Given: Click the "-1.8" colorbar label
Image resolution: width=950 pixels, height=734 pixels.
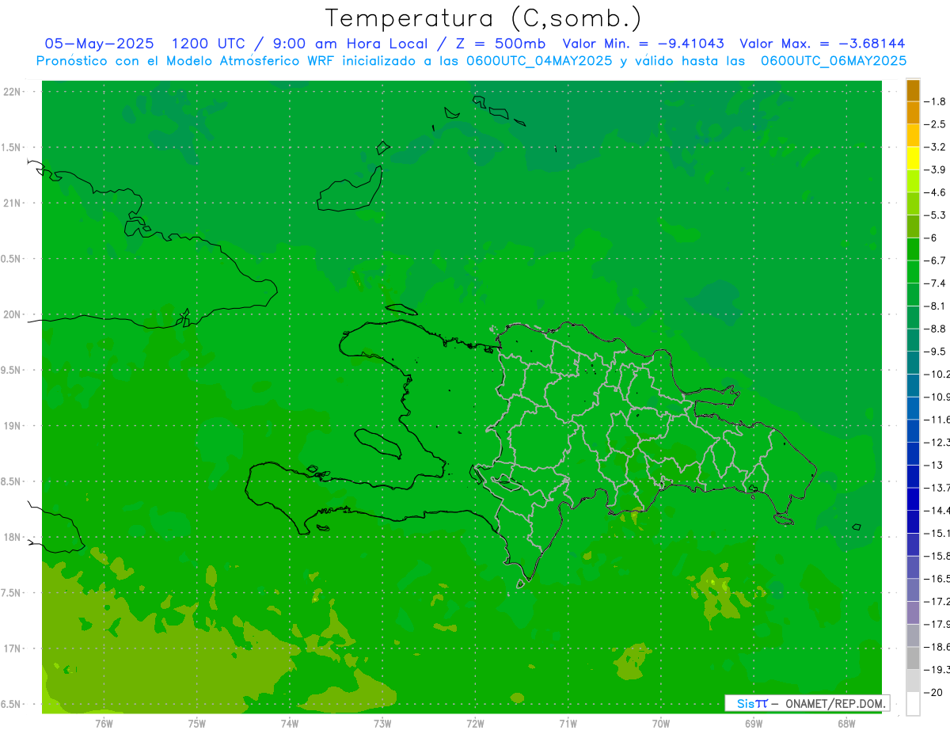Looking at the screenshot, I should 935,101.
